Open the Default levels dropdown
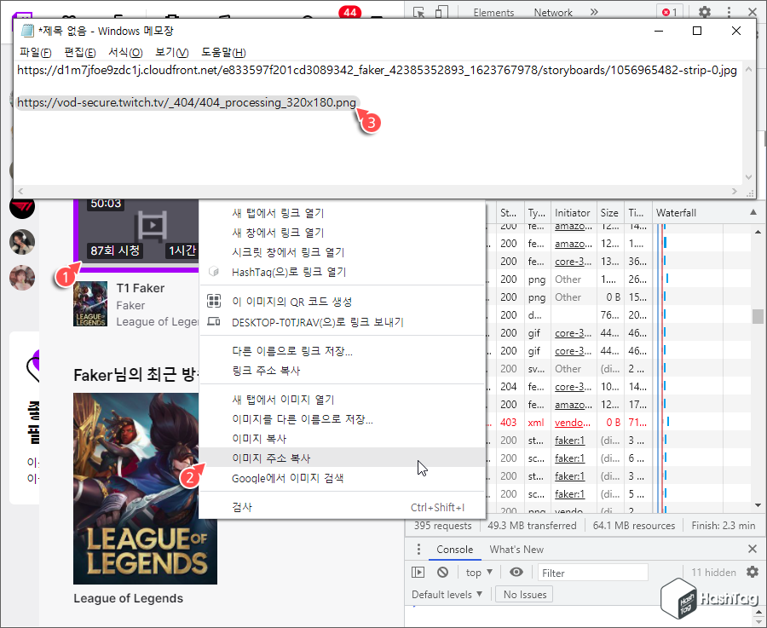The width and height of the screenshot is (767, 628). (x=447, y=594)
